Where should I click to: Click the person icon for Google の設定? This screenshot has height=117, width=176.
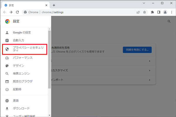(x=7, y=32)
